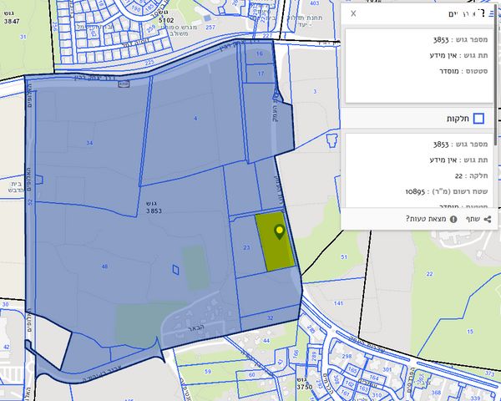Select parcel 16 on the map

260,53
